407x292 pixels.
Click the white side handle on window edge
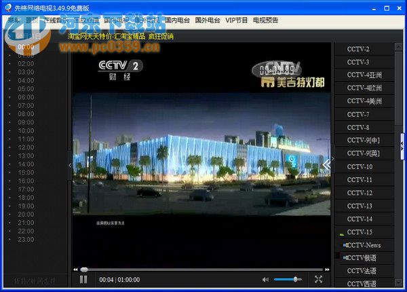coord(402,147)
